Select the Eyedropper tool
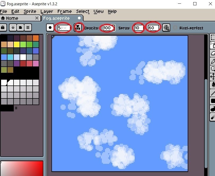 213,61
